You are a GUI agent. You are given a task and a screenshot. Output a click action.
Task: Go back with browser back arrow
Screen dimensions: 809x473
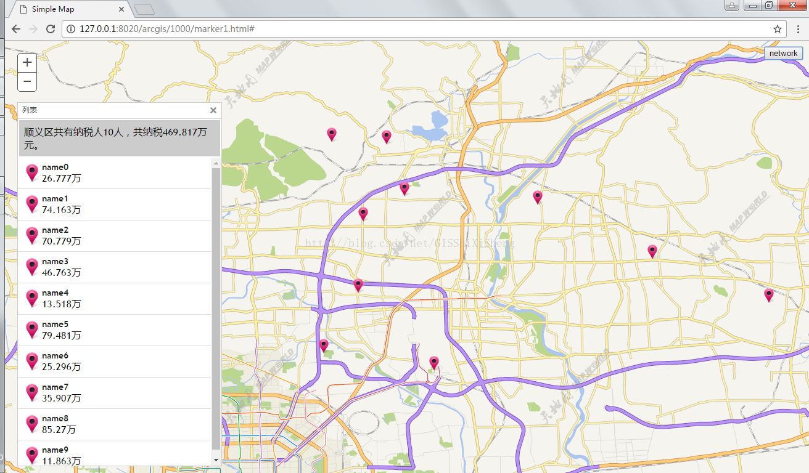coord(16,29)
